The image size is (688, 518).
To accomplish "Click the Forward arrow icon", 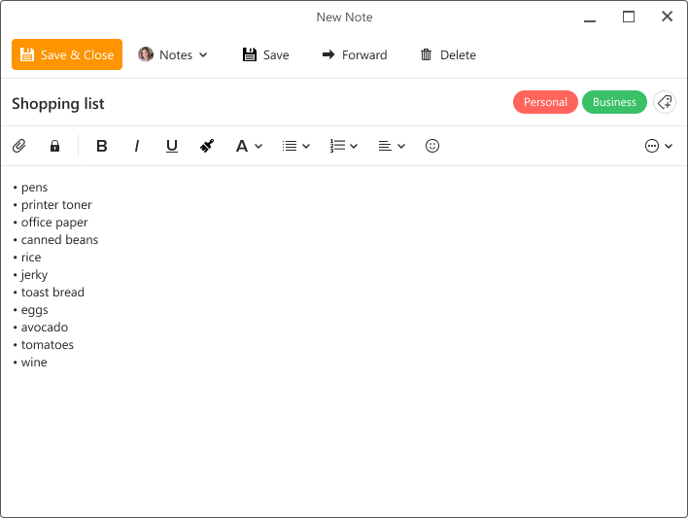I will [328, 55].
